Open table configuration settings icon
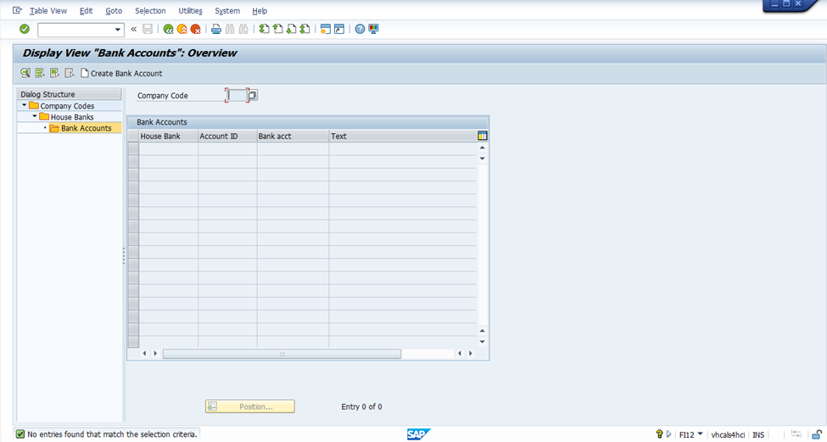 point(482,136)
